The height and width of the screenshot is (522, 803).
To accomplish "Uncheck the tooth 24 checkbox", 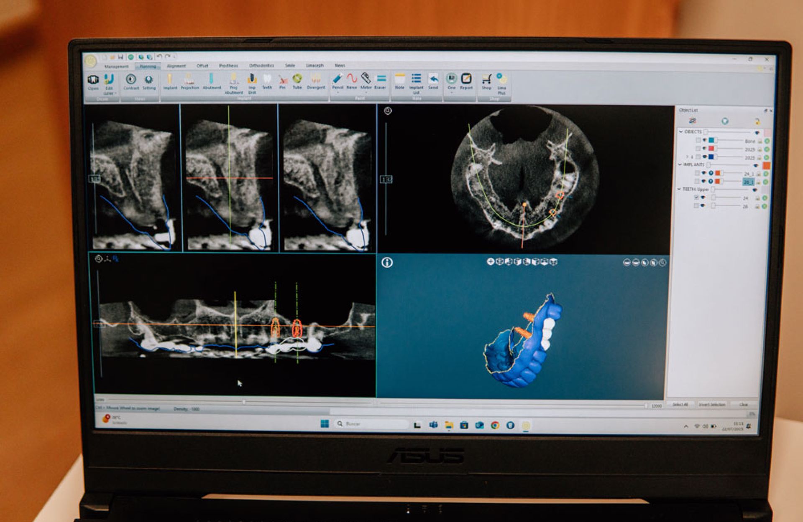I will [696, 198].
